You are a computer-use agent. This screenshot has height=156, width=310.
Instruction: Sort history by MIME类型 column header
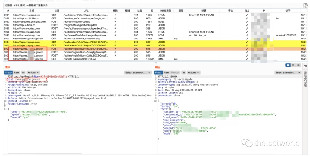click(x=165, y=11)
